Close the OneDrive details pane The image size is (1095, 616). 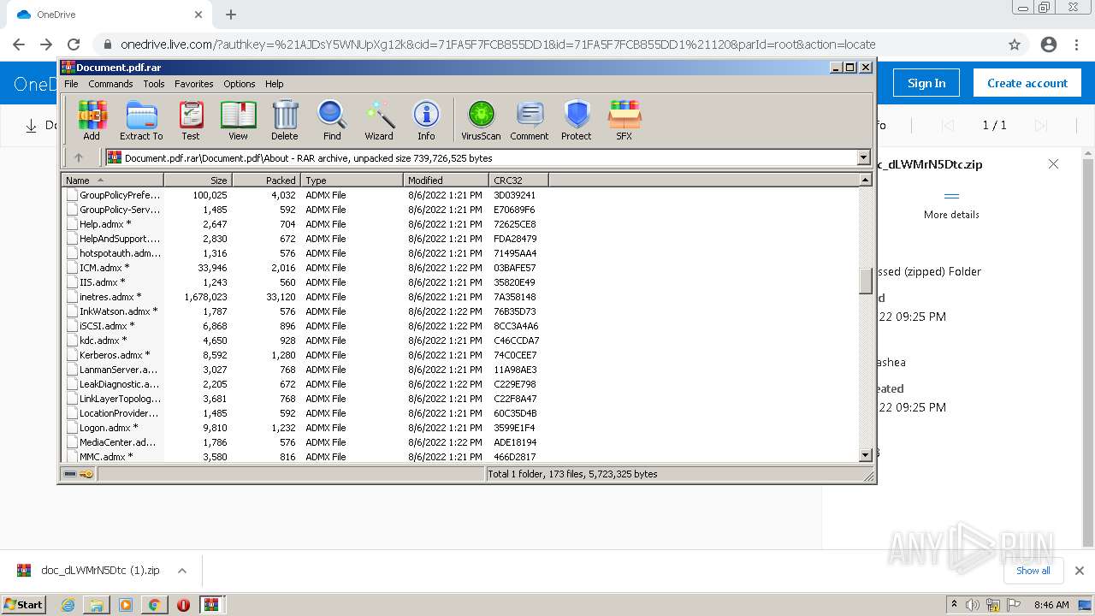click(x=1054, y=164)
